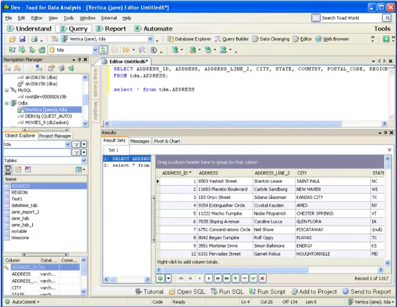Open the Data Cleansing tool
Viewport: 397px width, 307px height.
tap(271, 39)
